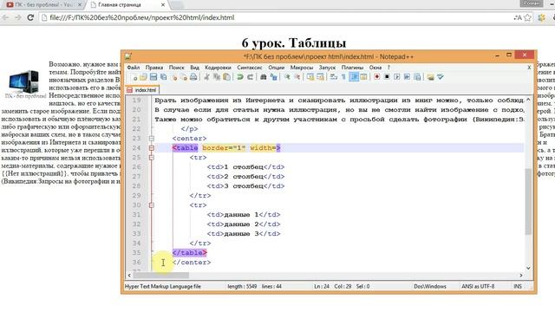Open the Поиск menu
Image resolution: width=555 pixels, height=312 pixels.
[176, 68]
